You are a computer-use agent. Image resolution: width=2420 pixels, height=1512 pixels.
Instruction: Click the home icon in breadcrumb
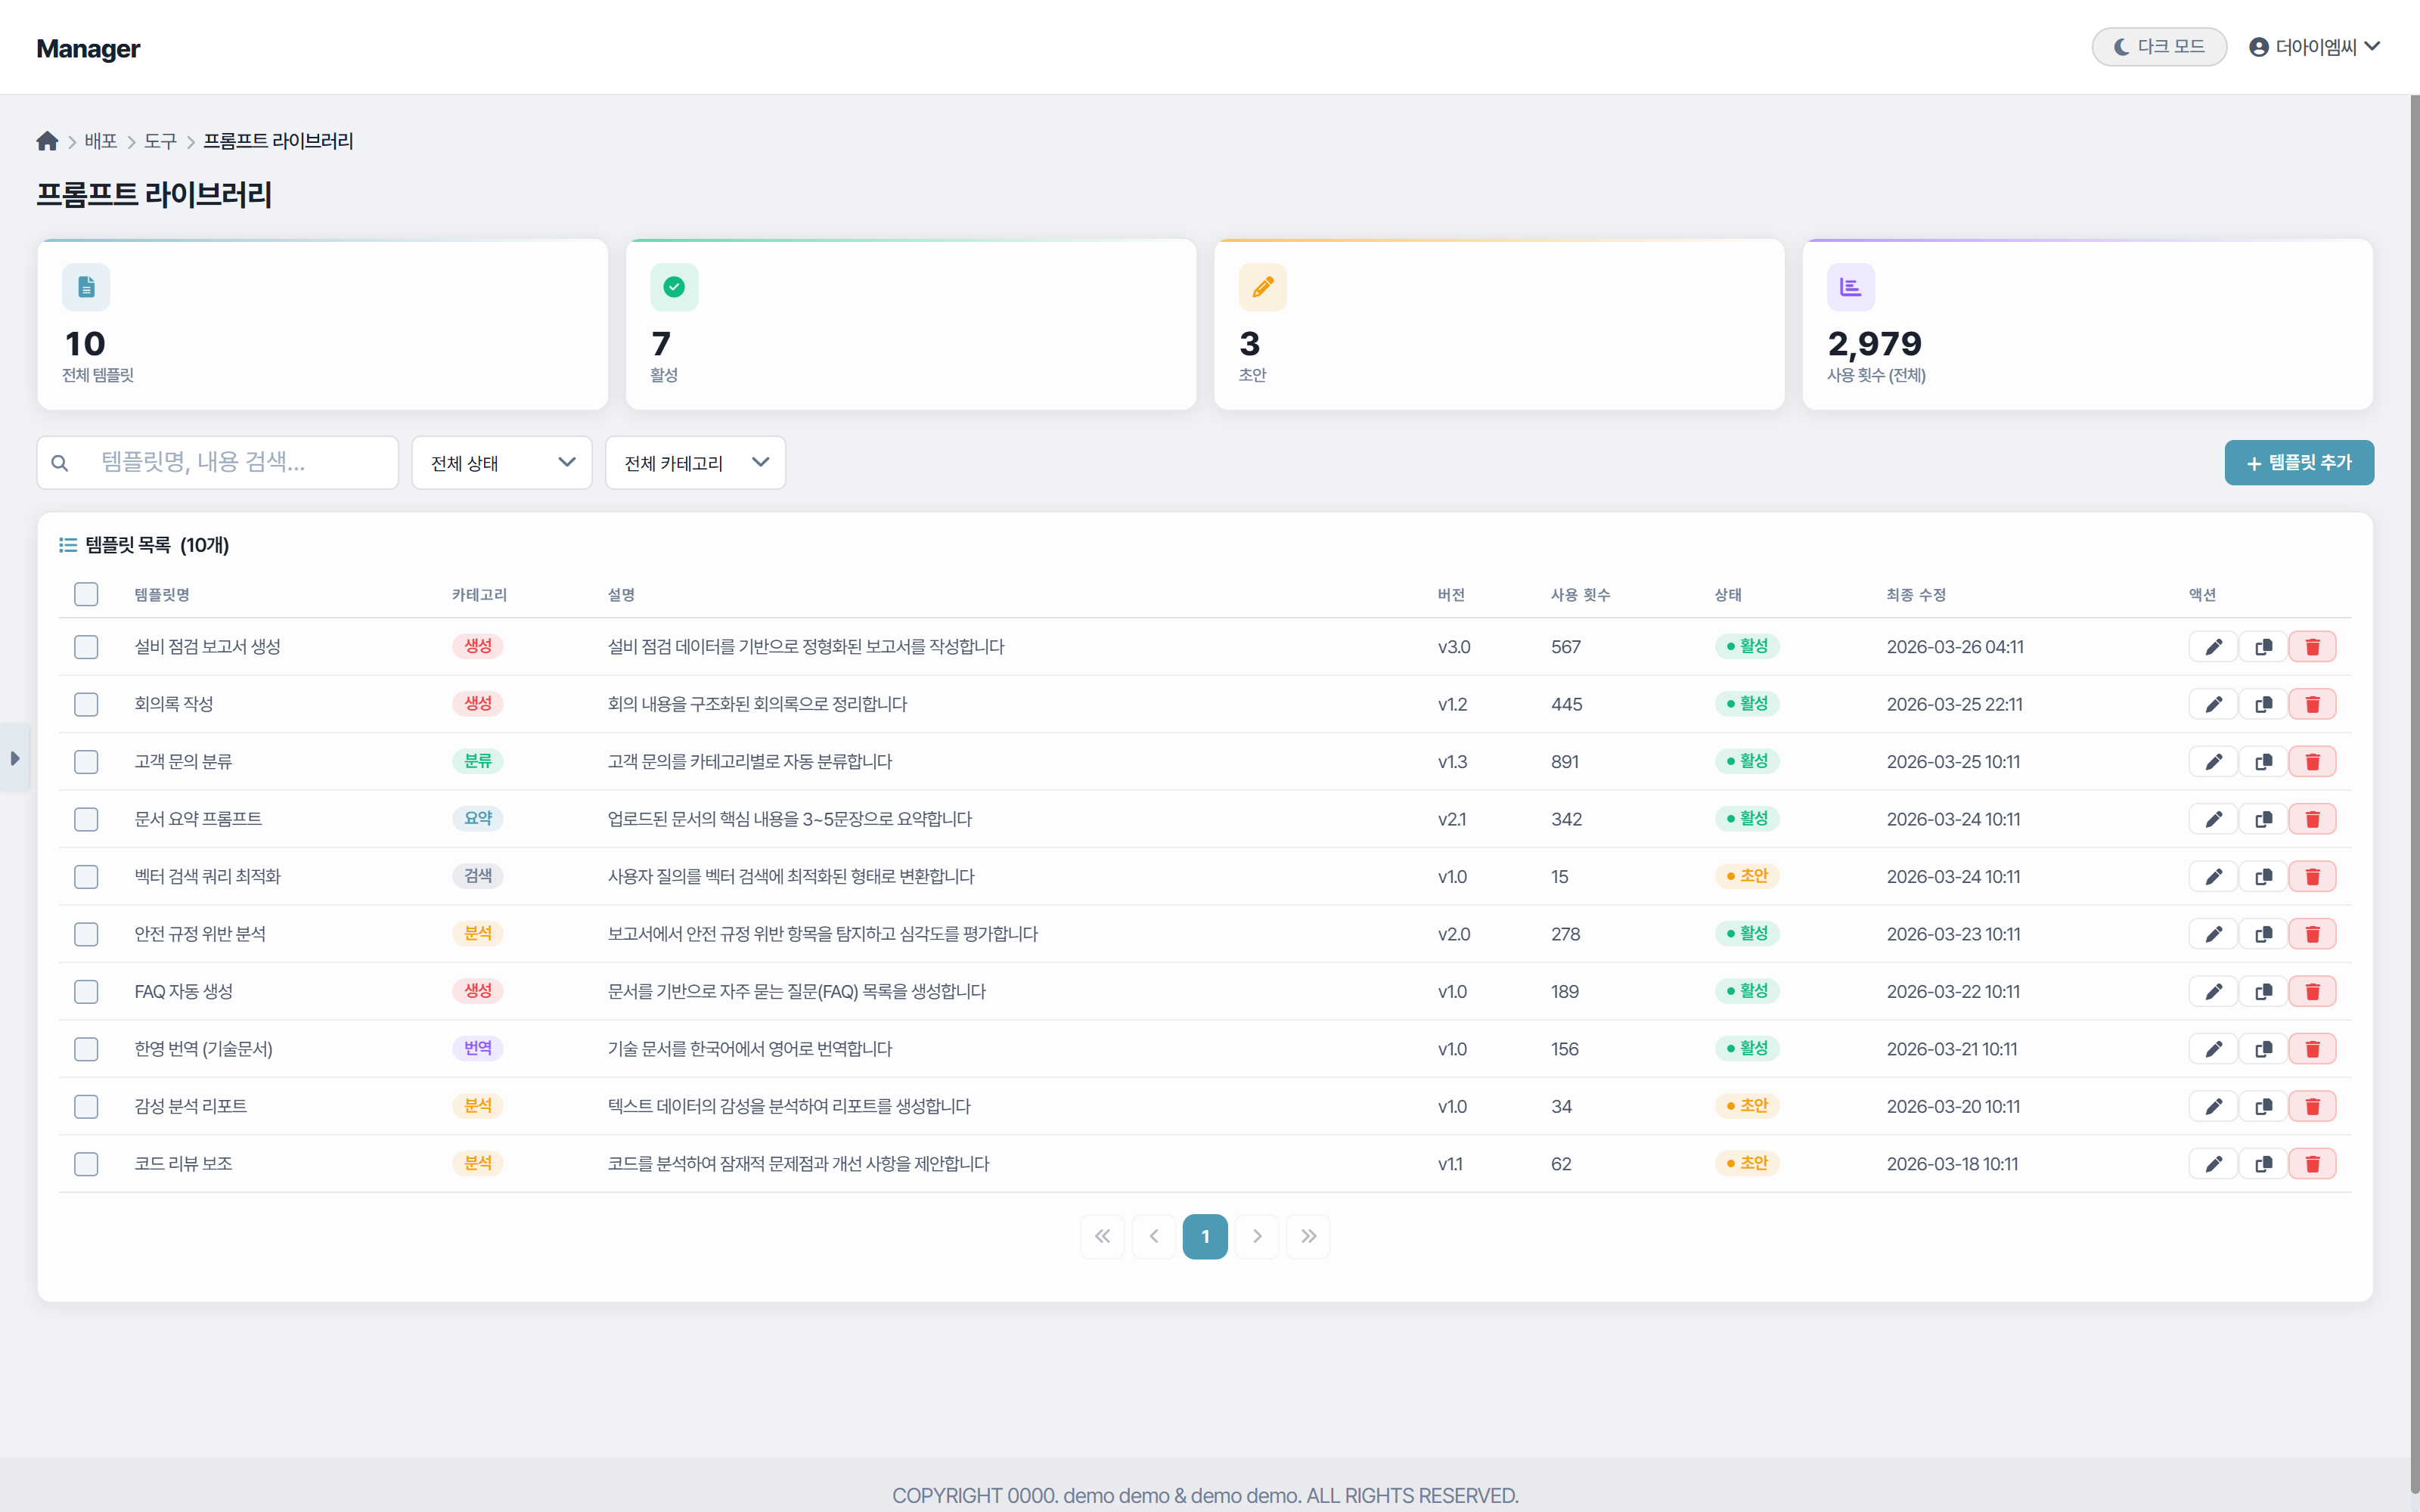tap(47, 141)
